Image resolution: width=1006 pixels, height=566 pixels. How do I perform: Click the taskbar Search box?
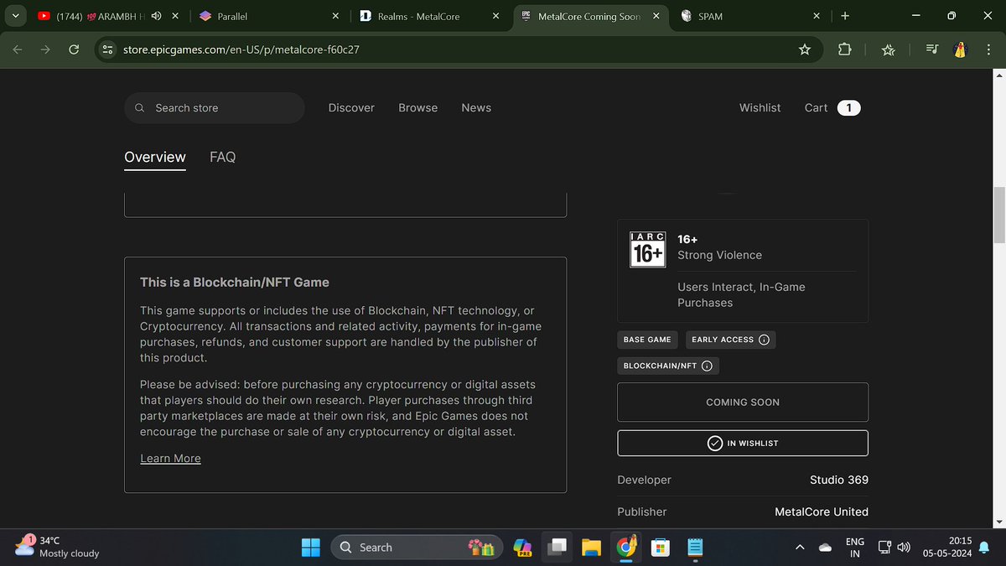(x=417, y=548)
